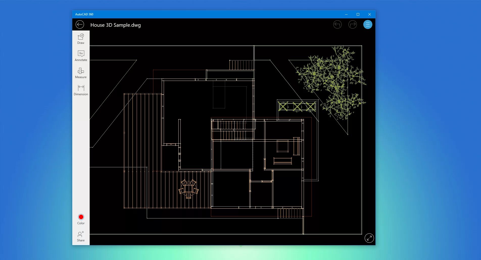This screenshot has width=481, height=260.
Task: Undo the last action
Action: [x=338, y=25]
